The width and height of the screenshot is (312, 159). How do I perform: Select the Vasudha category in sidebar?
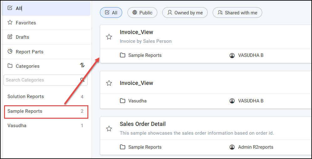(x=17, y=126)
